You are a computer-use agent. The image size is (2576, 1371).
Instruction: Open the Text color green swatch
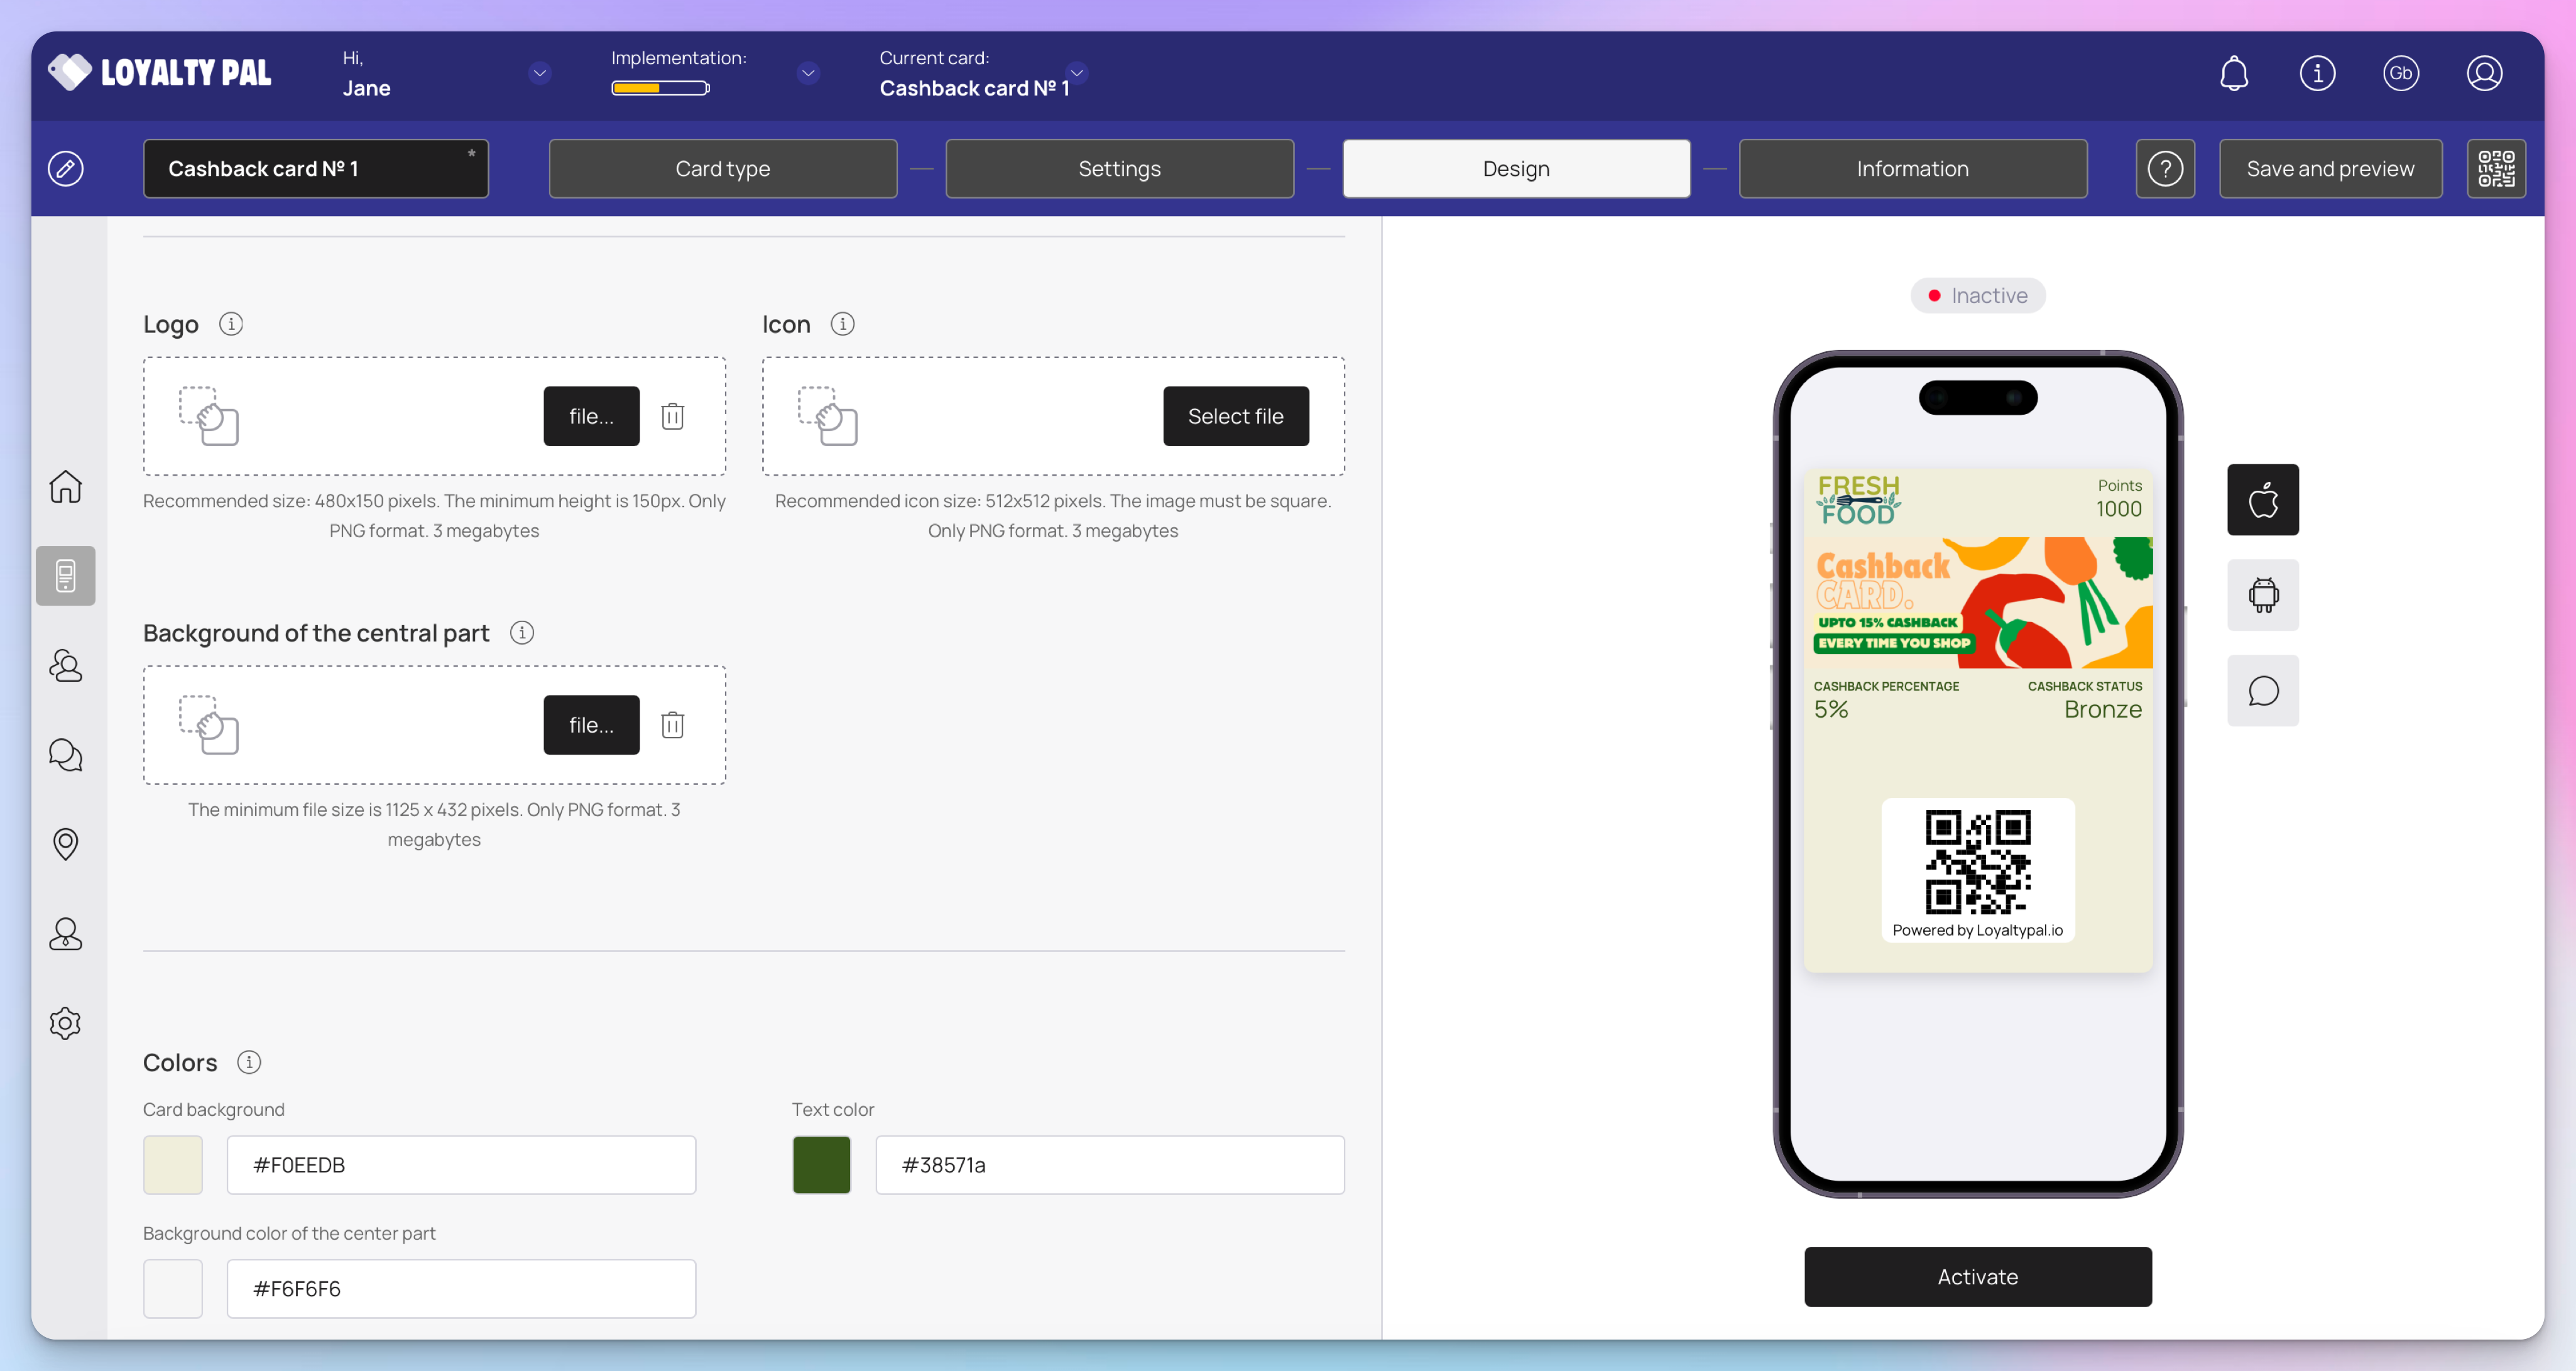pos(821,1165)
